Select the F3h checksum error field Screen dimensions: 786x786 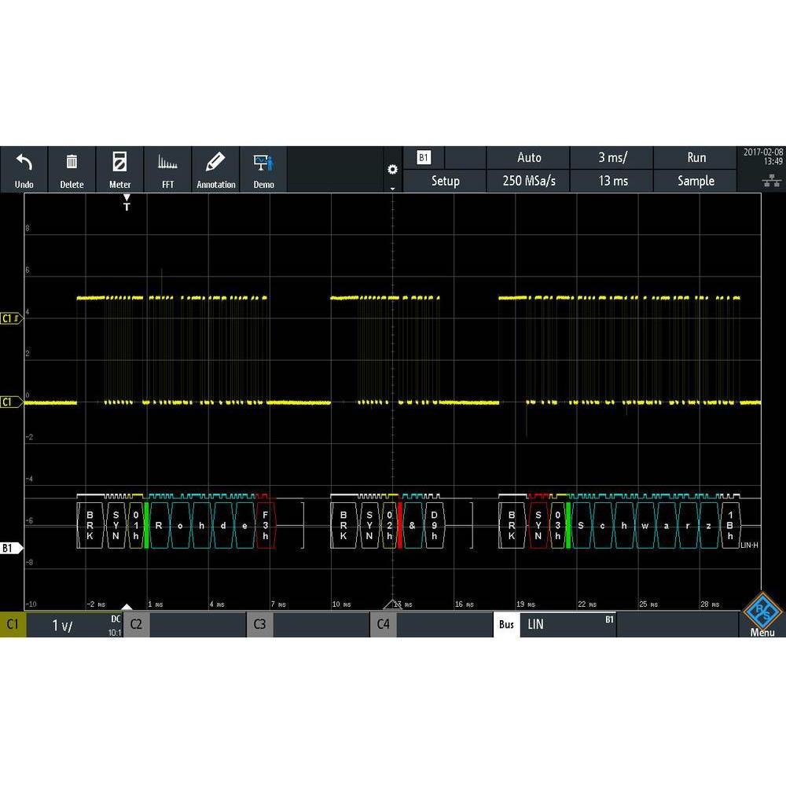pyautogui.click(x=266, y=525)
